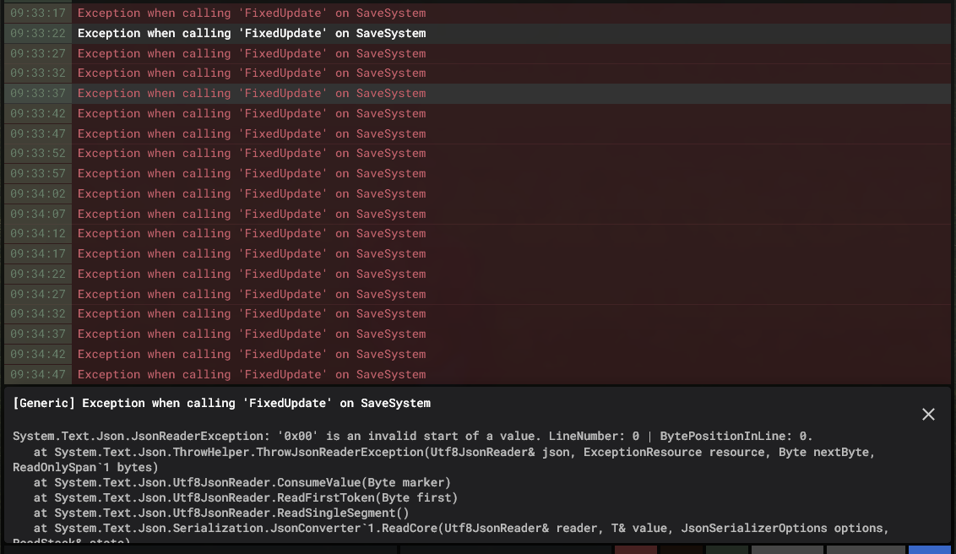Click the '[Generic] Exception' detail panel title
Viewport: 956px width, 554px height.
pyautogui.click(x=222, y=404)
